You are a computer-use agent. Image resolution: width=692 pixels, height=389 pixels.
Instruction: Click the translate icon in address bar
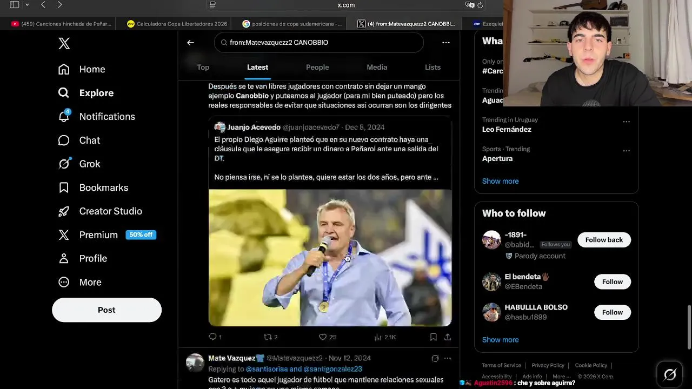[469, 5]
